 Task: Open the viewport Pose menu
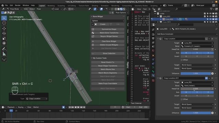[39, 9]
